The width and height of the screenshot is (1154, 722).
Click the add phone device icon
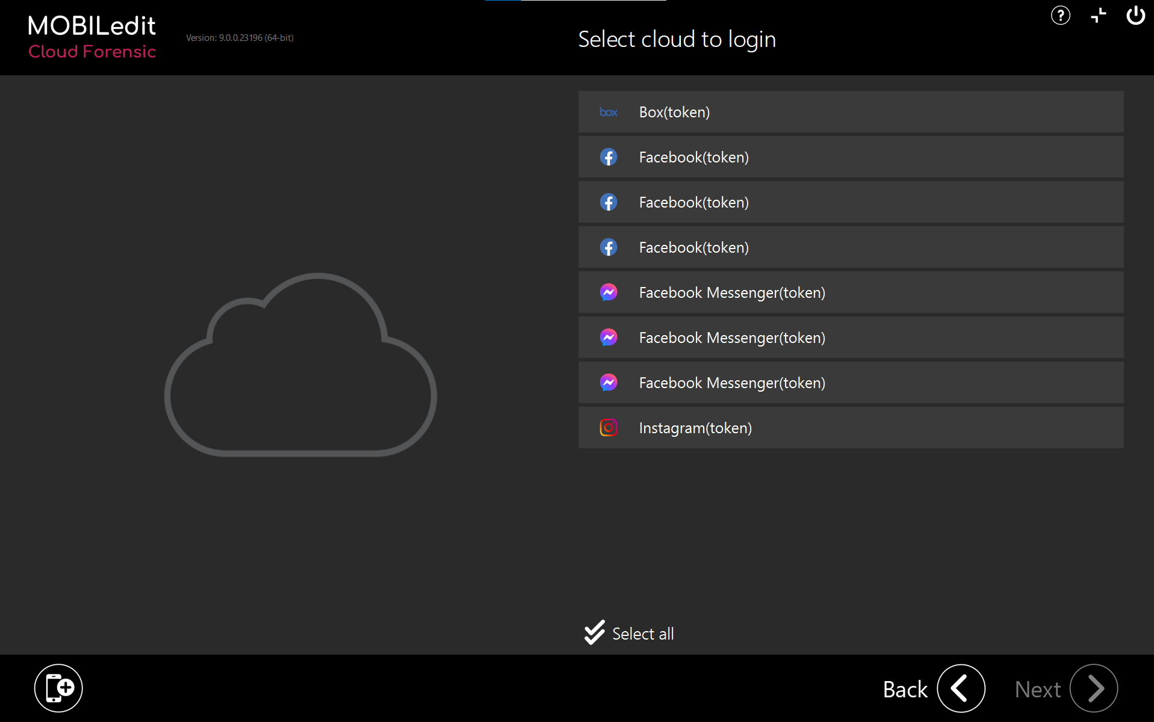point(58,688)
